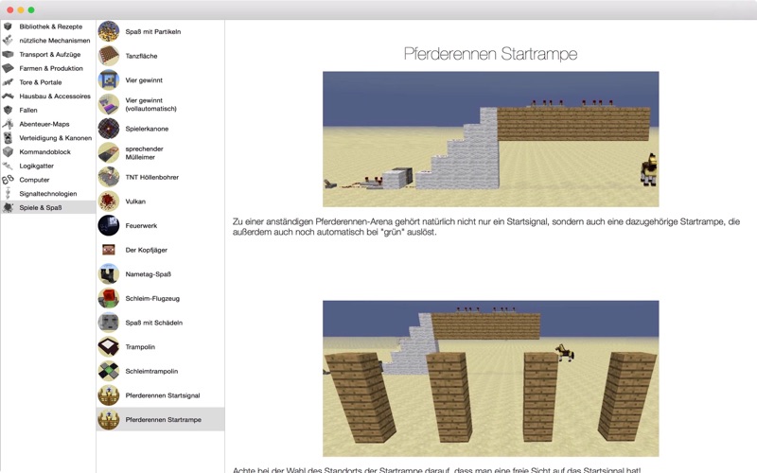The height and width of the screenshot is (473, 757).
Task: Click the Pferderennen Startsignal round icon
Action: 109,395
